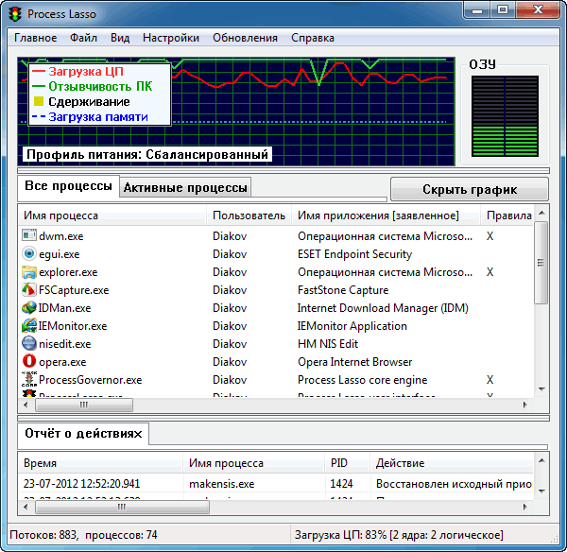Select the Отчёт о действиях tab

coord(84,434)
